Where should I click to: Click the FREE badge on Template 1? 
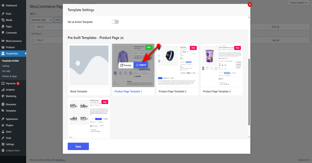tap(149, 48)
